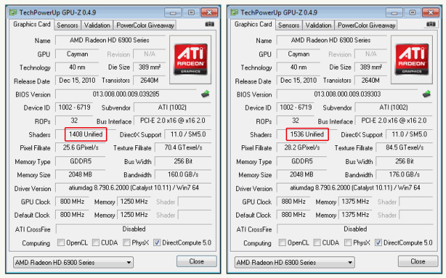Click the Close button in left window
The width and height of the screenshot is (446, 278).
pos(197,261)
